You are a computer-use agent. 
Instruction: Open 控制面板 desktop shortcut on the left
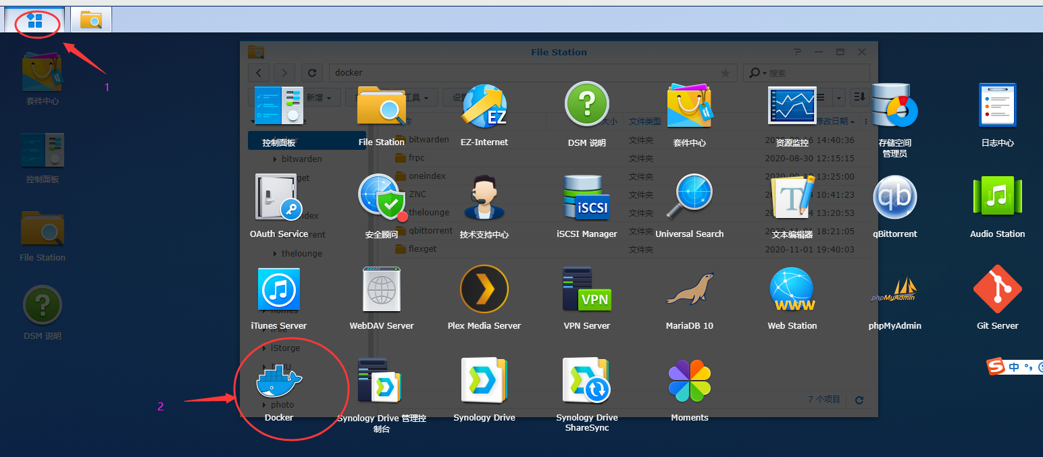[x=43, y=158]
